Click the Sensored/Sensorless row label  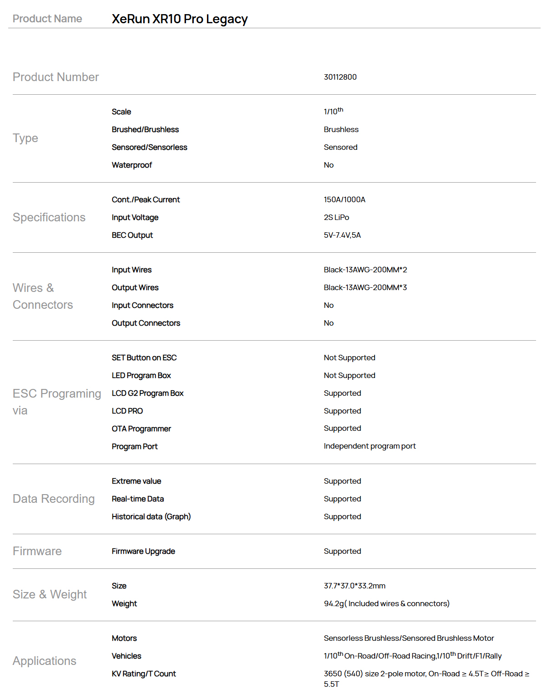point(150,147)
